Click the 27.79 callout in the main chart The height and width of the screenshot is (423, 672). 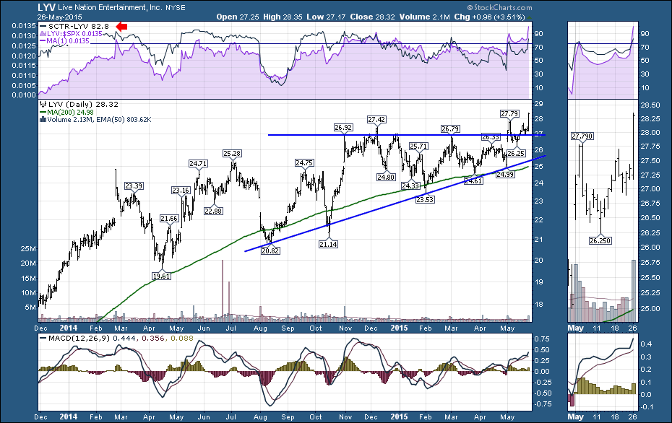tap(509, 113)
